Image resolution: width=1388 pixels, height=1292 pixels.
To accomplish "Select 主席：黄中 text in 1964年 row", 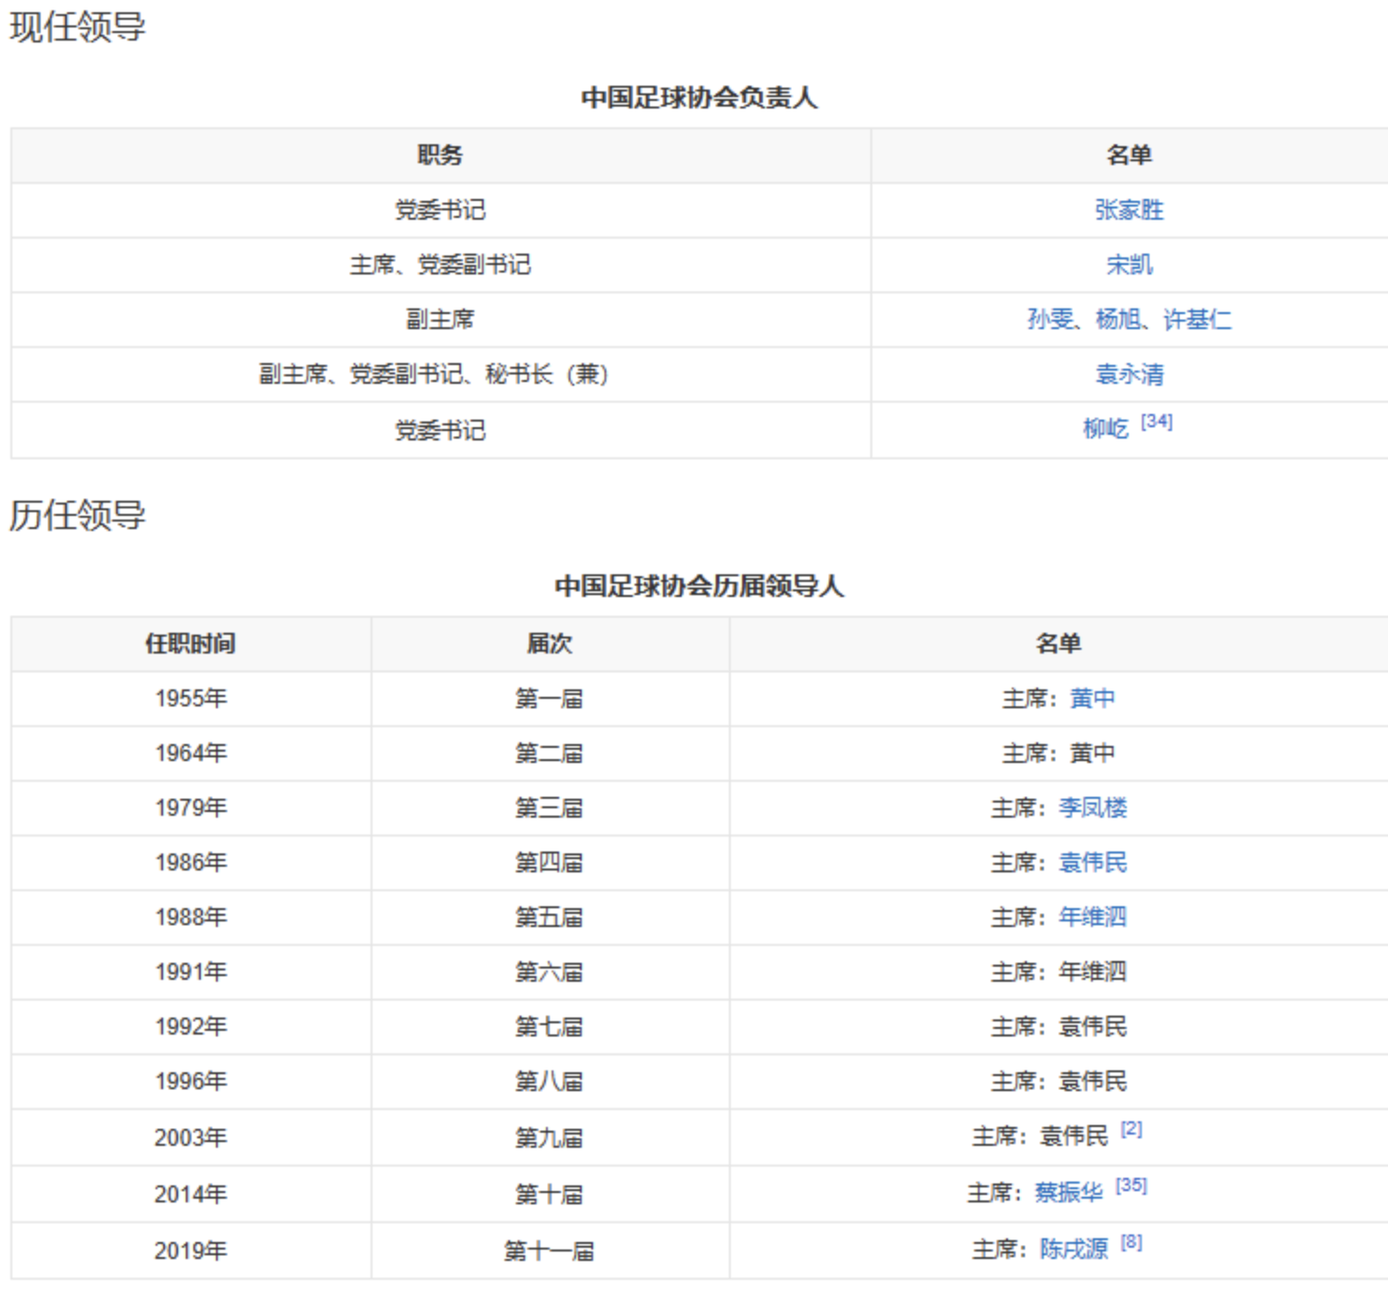I will (1058, 754).
